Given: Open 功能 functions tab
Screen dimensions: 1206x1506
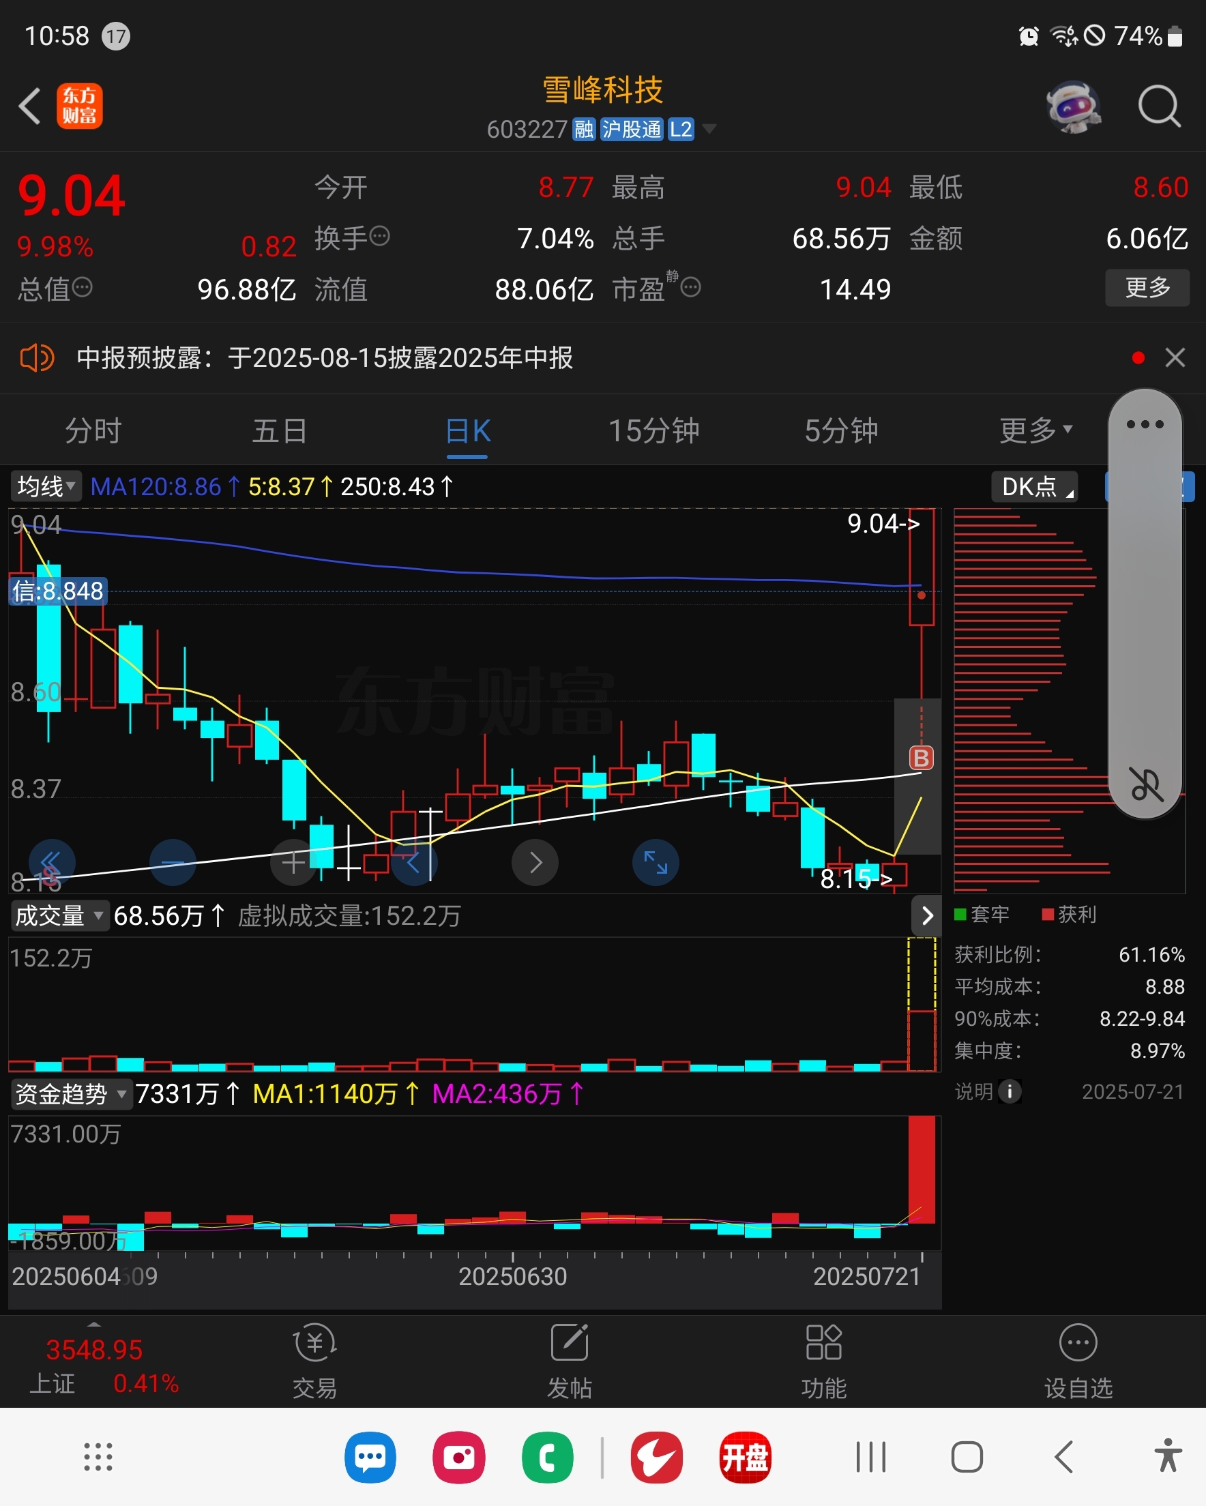Looking at the screenshot, I should click(x=824, y=1363).
